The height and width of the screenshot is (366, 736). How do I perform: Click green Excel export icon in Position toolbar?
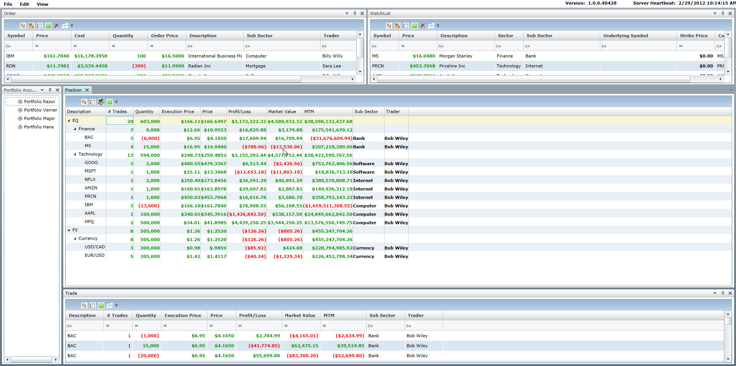pyautogui.click(x=110, y=102)
